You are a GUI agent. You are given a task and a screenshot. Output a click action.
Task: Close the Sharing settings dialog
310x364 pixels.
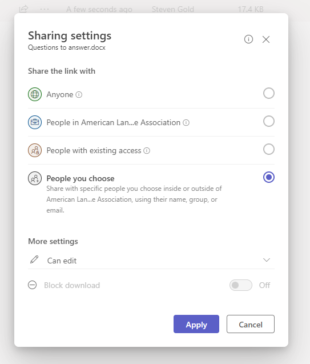coord(266,39)
